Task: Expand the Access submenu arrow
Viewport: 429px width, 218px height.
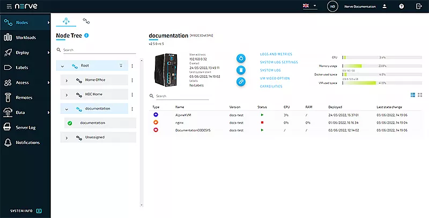Action: coord(48,83)
